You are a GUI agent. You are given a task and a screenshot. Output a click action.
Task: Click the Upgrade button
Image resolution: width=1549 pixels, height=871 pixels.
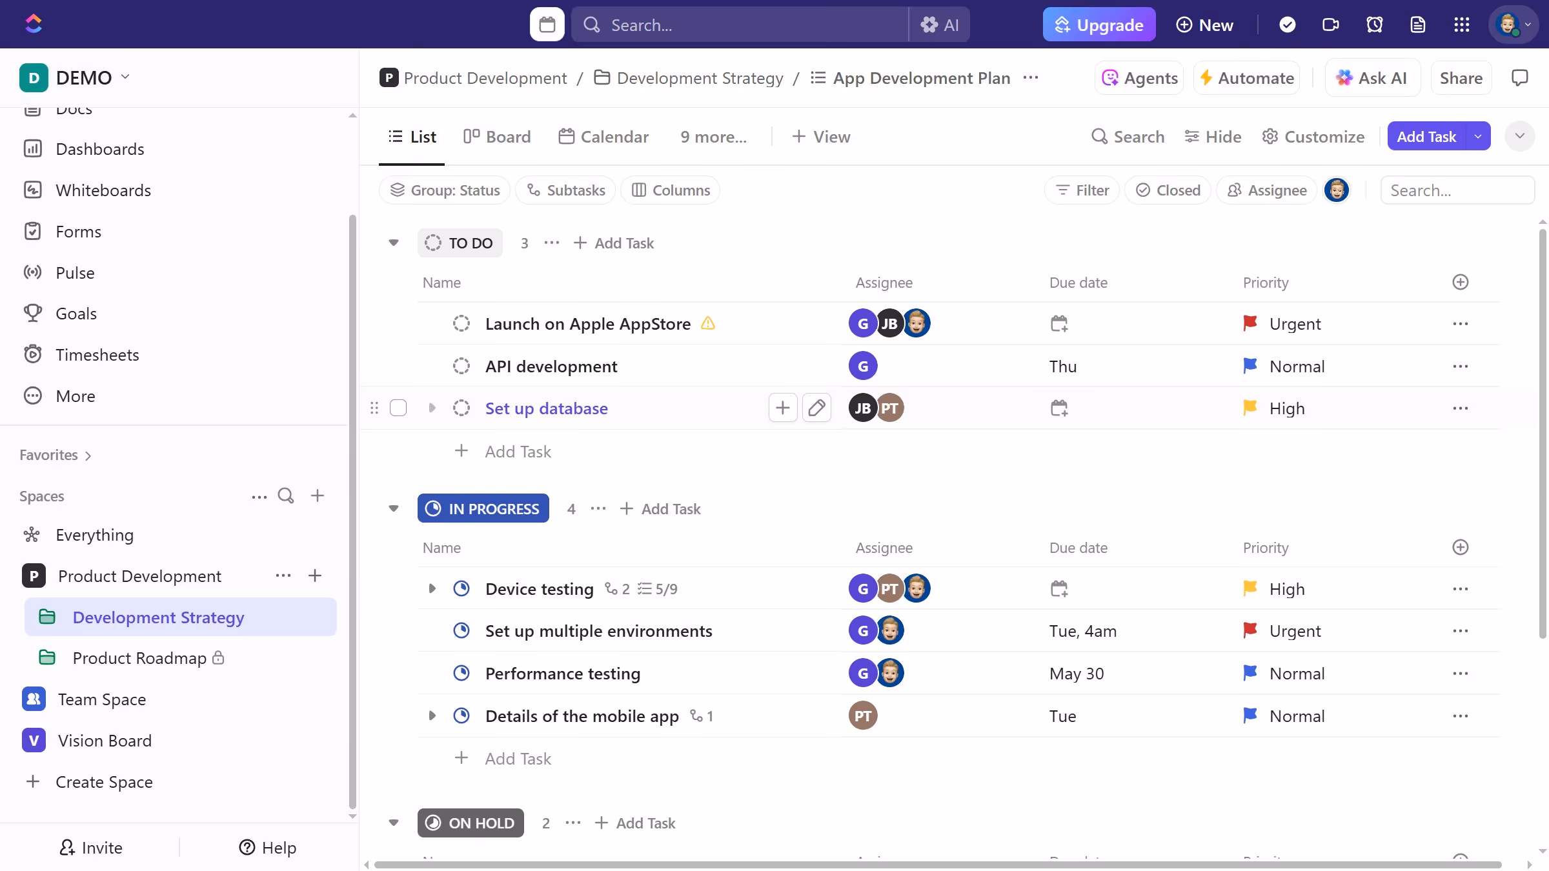click(x=1099, y=25)
